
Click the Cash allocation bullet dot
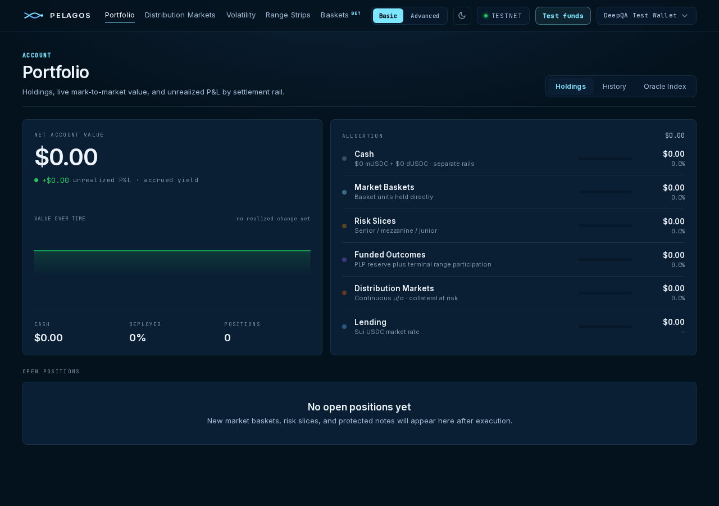pyautogui.click(x=344, y=159)
